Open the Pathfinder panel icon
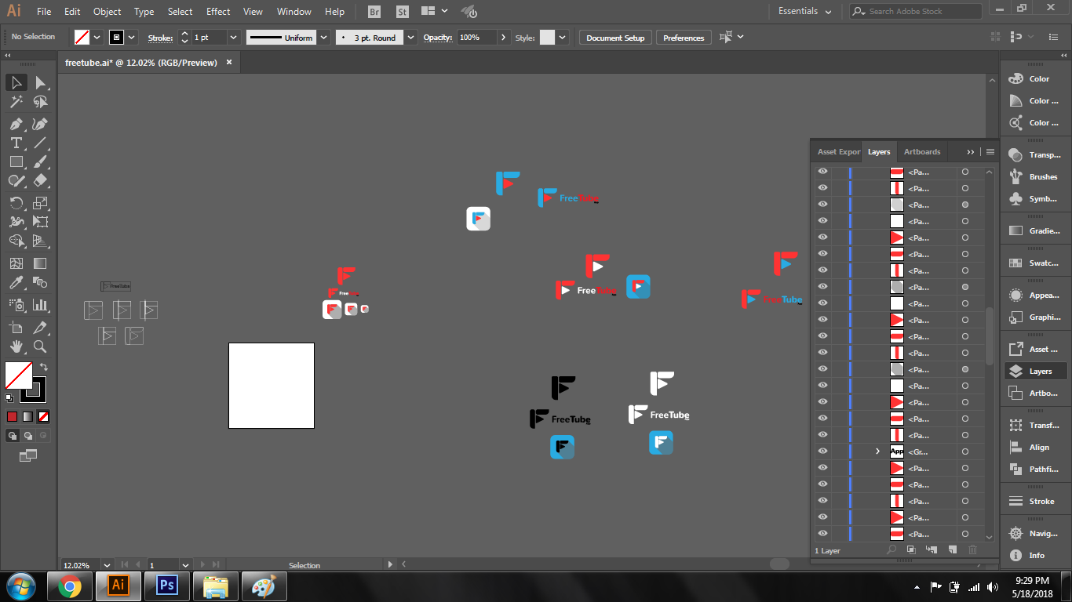Screen dimensions: 1072x602 [x=1016, y=469]
